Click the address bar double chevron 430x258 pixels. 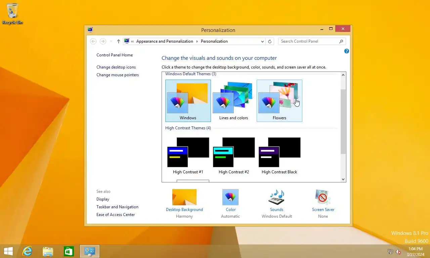point(132,41)
